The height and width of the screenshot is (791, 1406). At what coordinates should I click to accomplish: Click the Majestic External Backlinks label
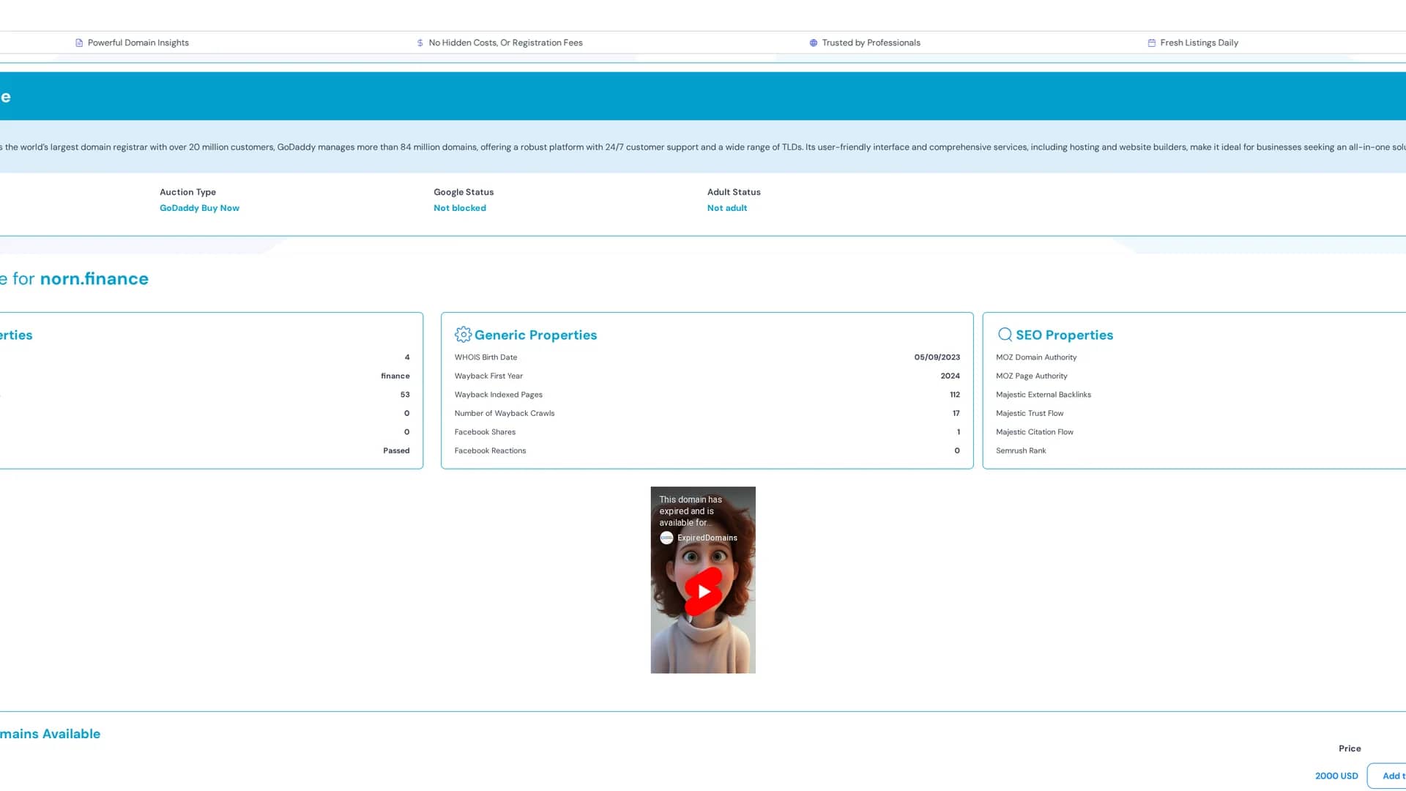click(1043, 395)
